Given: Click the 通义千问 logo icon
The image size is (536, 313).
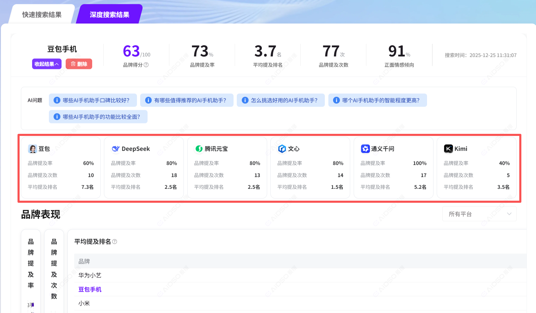Looking at the screenshot, I should pyautogui.click(x=365, y=149).
